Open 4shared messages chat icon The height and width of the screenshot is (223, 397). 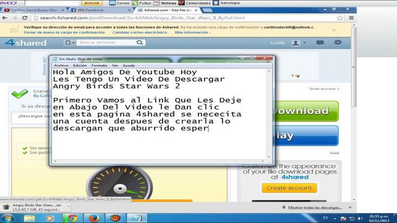pos(320,43)
